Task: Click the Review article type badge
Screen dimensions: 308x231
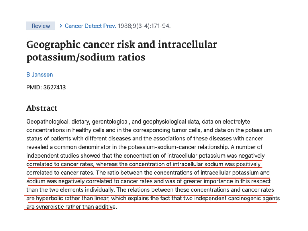Action: click(x=41, y=26)
